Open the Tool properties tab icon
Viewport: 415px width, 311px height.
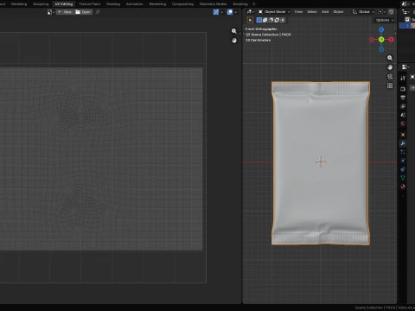[403, 78]
